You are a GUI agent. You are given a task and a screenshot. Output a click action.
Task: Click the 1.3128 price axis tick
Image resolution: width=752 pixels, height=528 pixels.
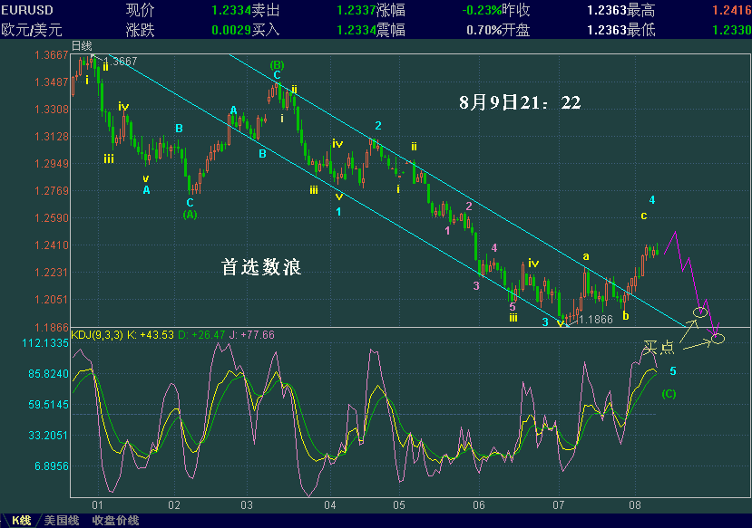click(x=52, y=137)
